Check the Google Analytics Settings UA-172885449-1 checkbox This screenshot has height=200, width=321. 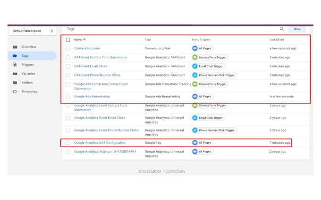68,152
